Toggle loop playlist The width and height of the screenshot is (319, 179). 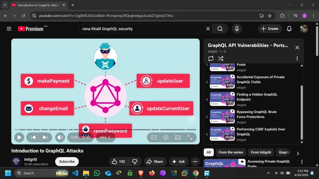(211, 58)
